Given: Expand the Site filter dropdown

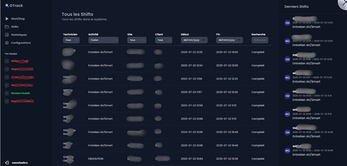Looking at the screenshot, I should [x=137, y=40].
